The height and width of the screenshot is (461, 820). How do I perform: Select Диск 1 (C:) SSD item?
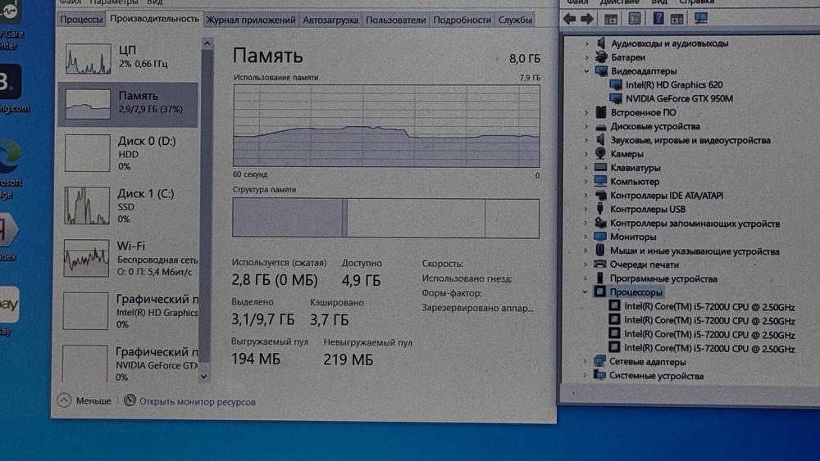(x=128, y=206)
